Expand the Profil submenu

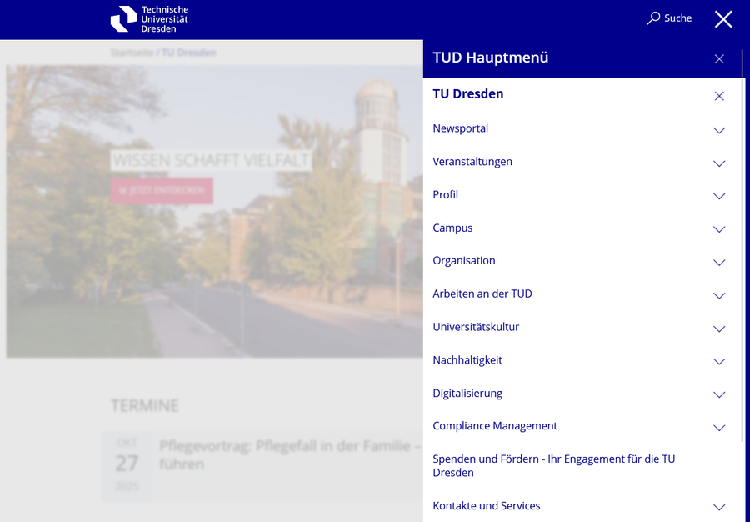(719, 196)
